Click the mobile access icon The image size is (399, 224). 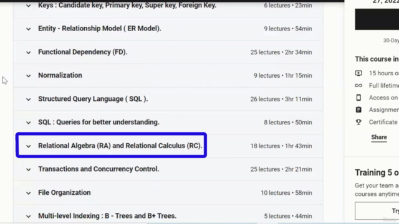pos(358,98)
